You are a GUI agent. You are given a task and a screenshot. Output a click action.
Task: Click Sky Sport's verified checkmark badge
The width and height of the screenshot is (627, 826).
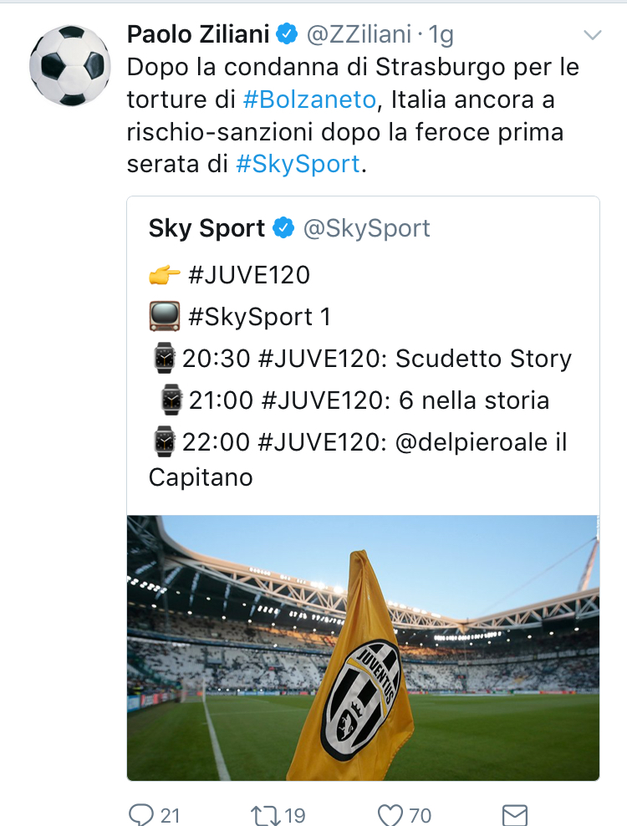pyautogui.click(x=284, y=227)
